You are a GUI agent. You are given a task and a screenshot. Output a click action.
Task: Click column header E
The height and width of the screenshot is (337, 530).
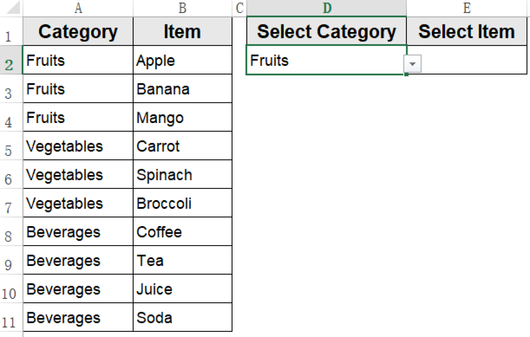coord(467,8)
